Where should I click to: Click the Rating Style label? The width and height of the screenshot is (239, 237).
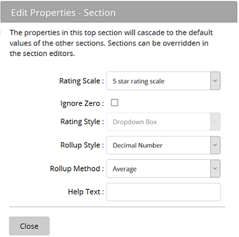pyautogui.click(x=82, y=122)
